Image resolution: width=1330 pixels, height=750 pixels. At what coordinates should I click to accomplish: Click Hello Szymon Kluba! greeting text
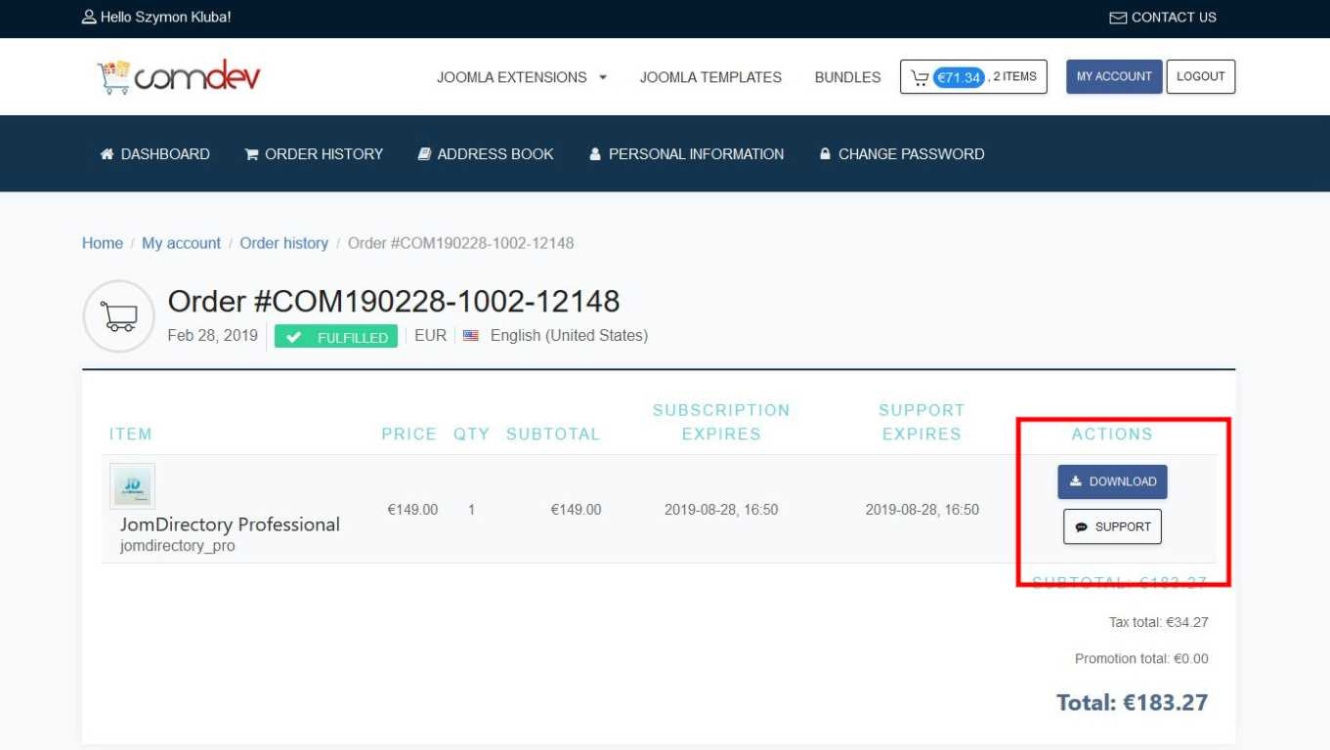tap(166, 18)
